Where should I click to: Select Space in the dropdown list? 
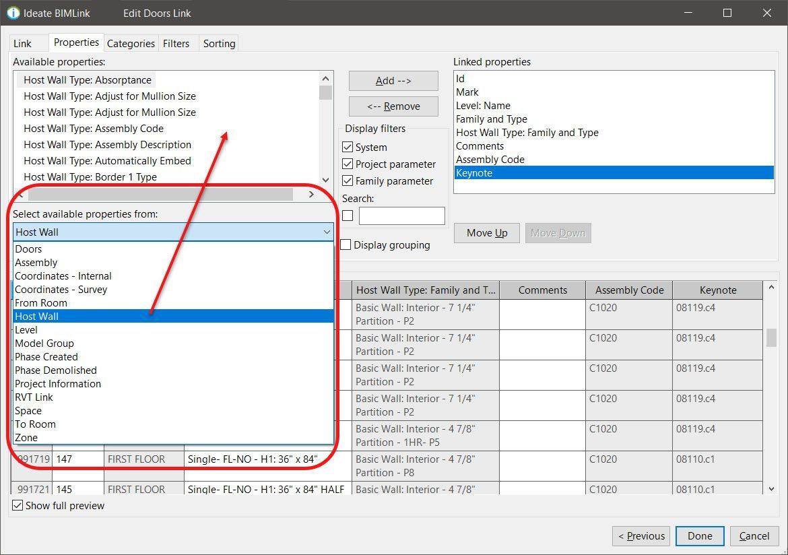pyautogui.click(x=173, y=411)
